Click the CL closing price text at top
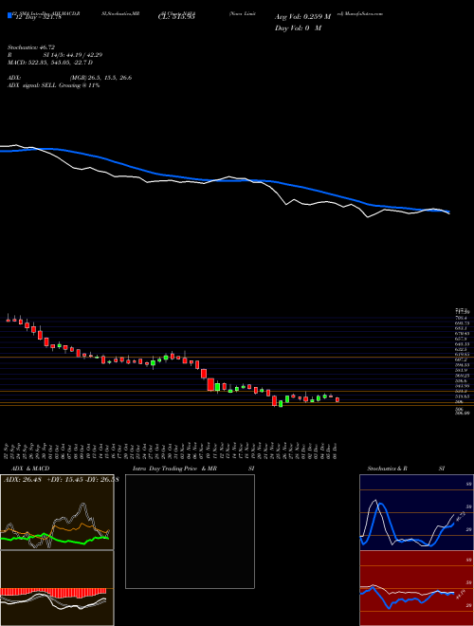 pyautogui.click(x=176, y=17)
